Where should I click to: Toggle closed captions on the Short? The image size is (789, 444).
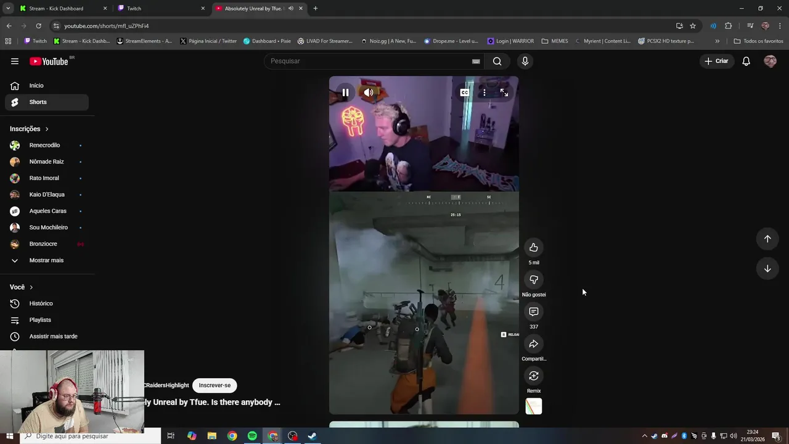[x=465, y=92]
